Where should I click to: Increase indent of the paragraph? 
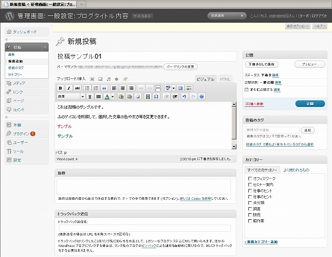175,96
